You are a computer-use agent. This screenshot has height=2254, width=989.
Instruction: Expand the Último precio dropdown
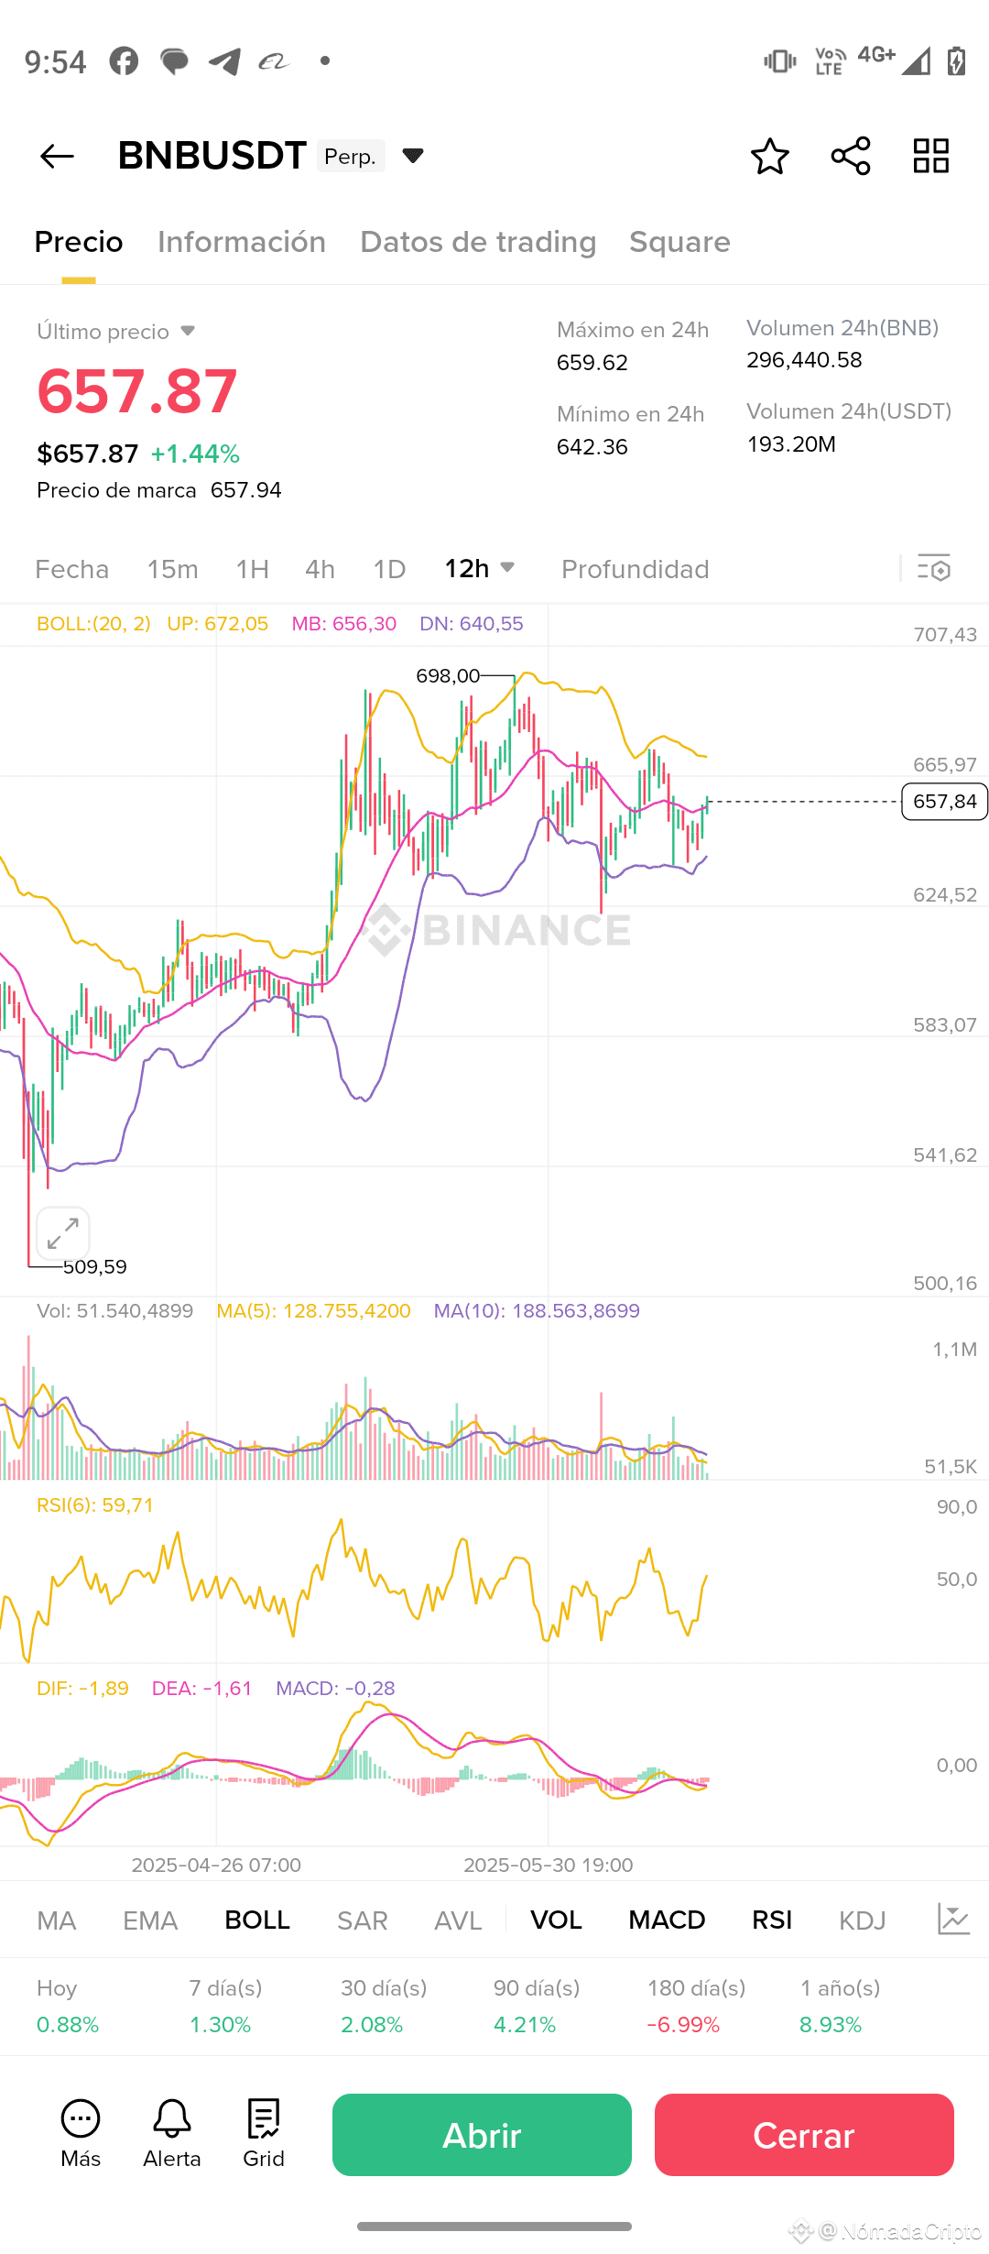188,331
